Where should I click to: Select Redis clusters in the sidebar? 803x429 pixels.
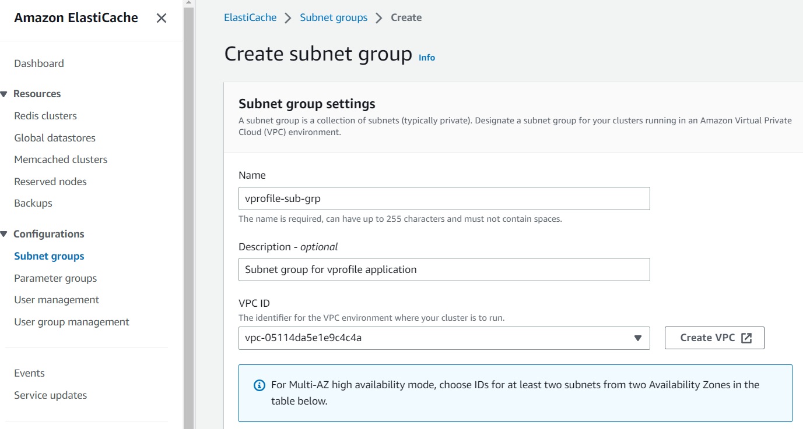(45, 115)
